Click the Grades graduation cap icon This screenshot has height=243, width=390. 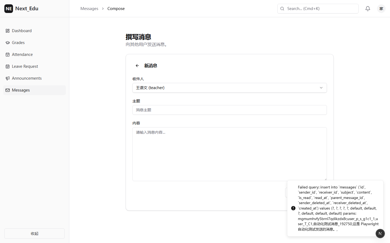coord(8,43)
